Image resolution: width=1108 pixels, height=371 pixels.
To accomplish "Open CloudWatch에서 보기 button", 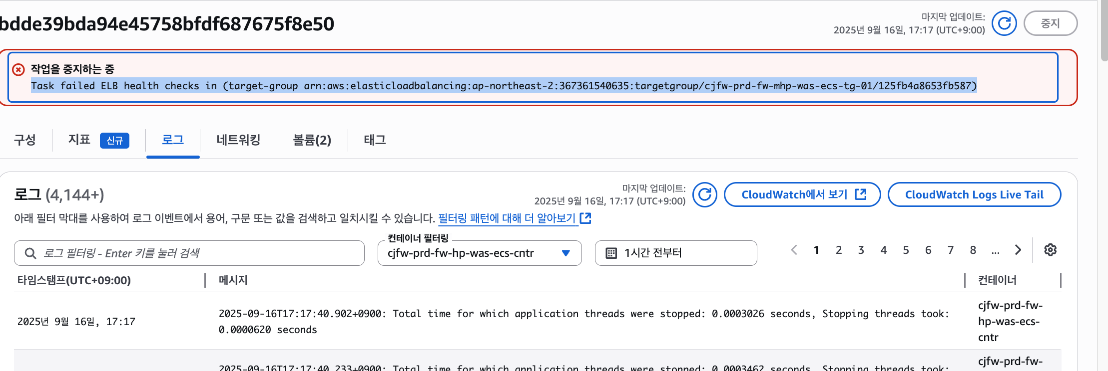I will click(x=802, y=194).
